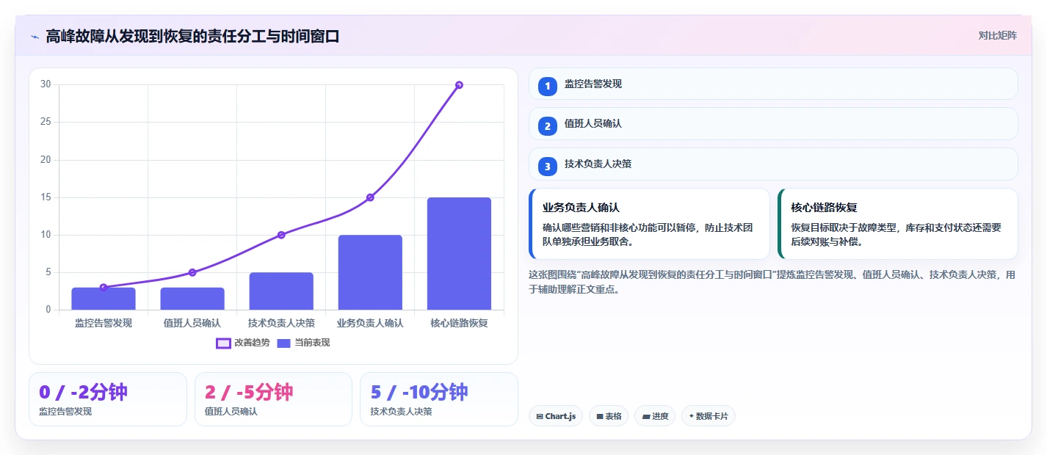Click the trend line point at 30
The width and height of the screenshot is (1047, 455).
459,85
